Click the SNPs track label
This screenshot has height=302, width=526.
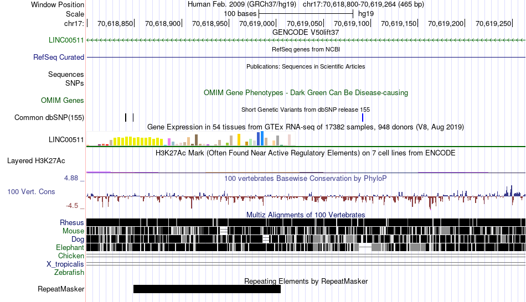tap(75, 83)
